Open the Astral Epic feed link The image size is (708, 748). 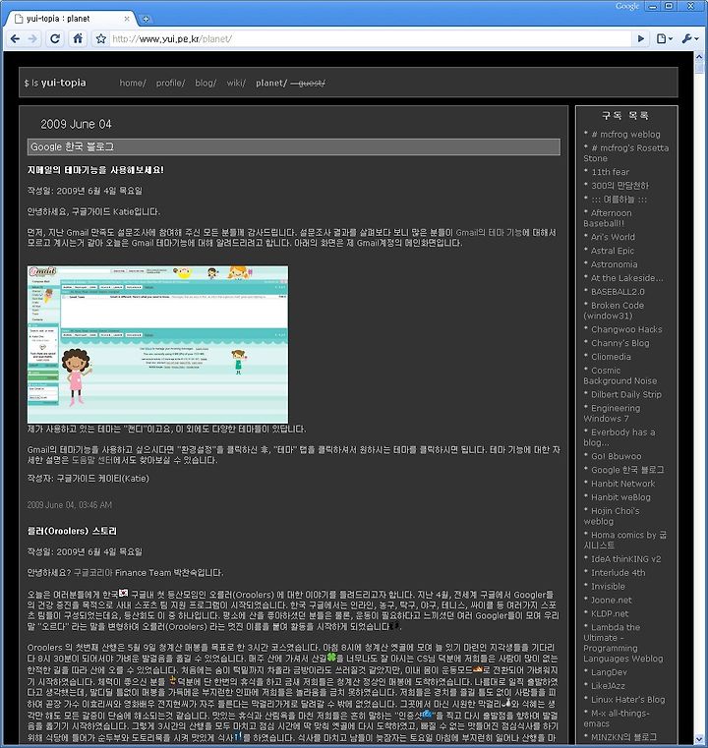point(613,251)
